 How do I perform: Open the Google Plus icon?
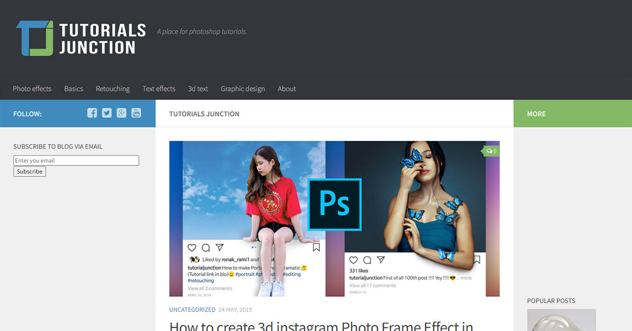click(x=121, y=113)
